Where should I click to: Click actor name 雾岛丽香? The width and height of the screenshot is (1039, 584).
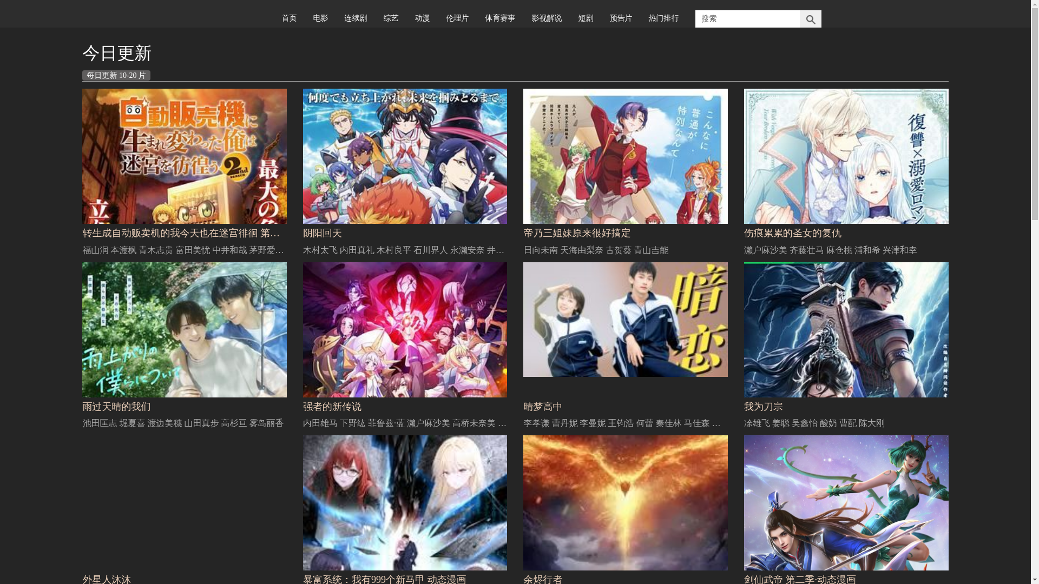(x=266, y=423)
